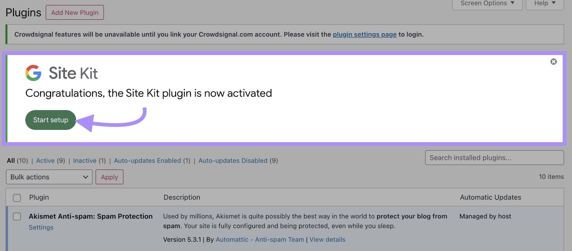This screenshot has height=251, width=572.
Task: Click Add New Plugin button
Action: point(75,12)
